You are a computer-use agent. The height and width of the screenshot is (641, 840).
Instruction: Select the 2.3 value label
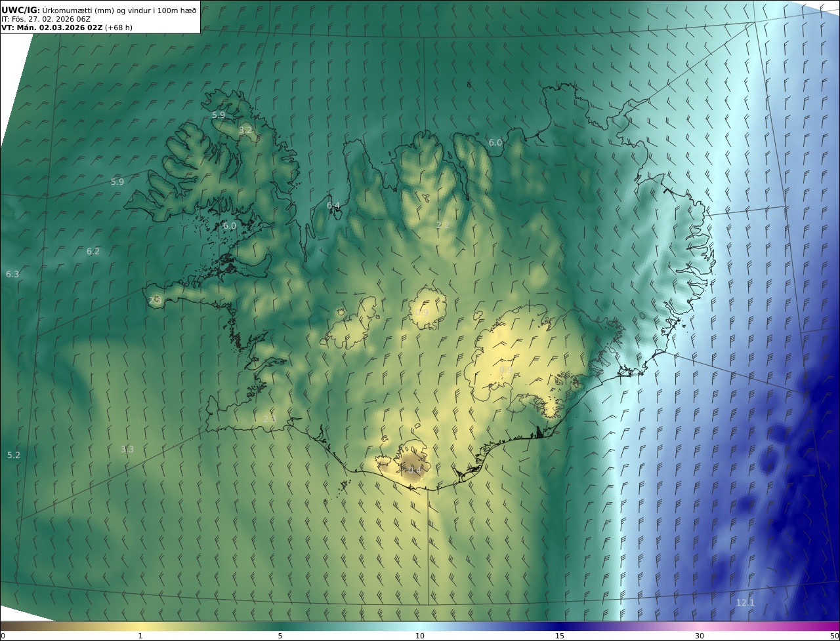click(x=270, y=419)
